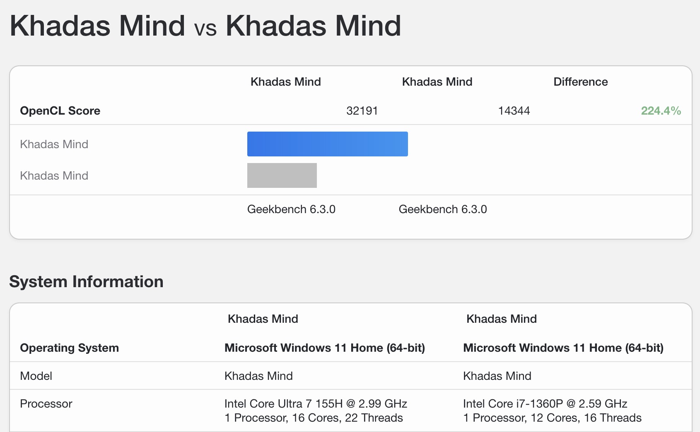Screen dimensions: 700x432
Task: Click the page title Khadas Mind vs Khadas Mind
Action: (x=205, y=26)
